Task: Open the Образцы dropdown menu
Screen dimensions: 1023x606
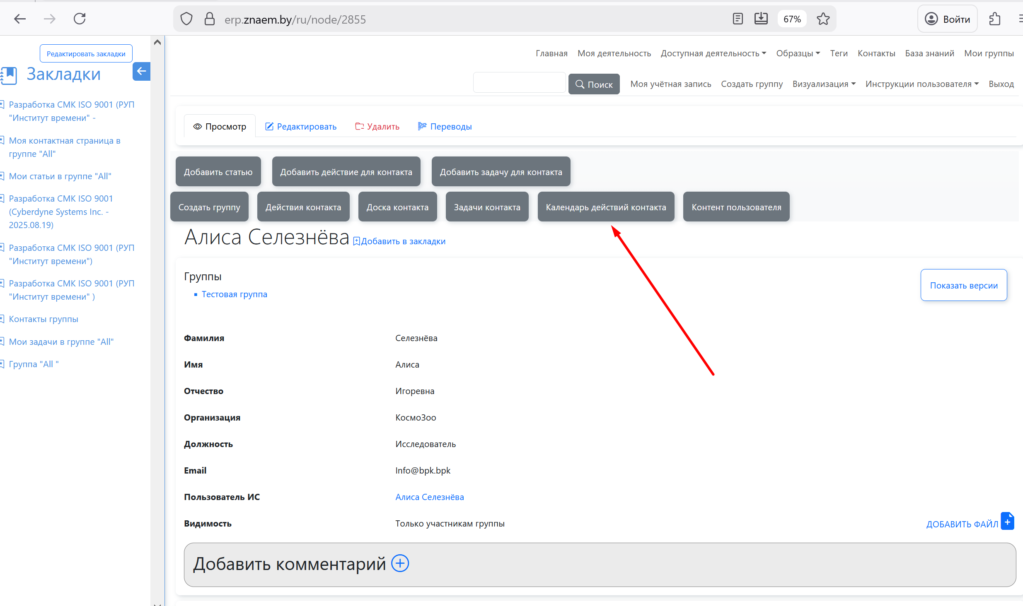Action: (x=798, y=53)
